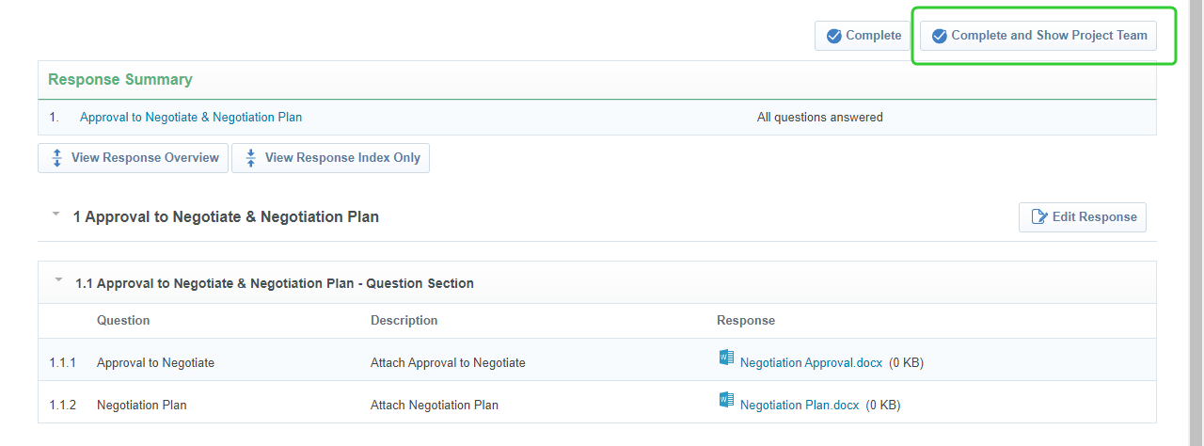Screen dimensions: 1204x446
Task: Select View Response Index Only
Action: pyautogui.click(x=331, y=158)
